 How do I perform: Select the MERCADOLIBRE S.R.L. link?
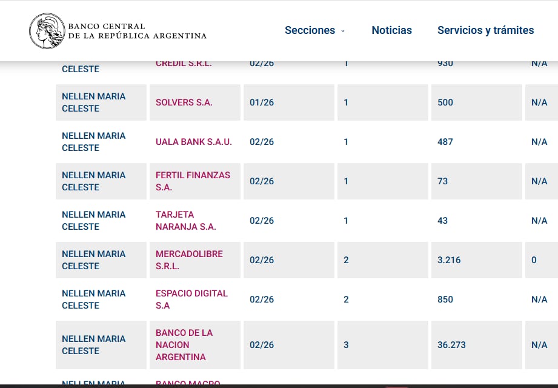189,259
